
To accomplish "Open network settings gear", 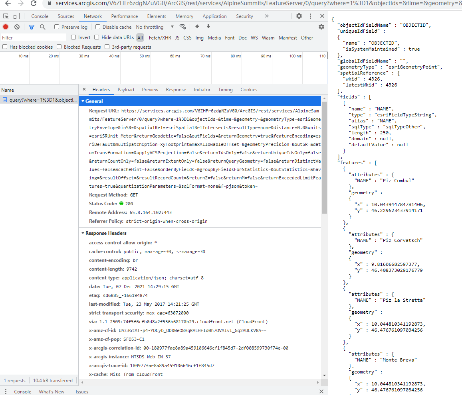I will click(x=321, y=27).
